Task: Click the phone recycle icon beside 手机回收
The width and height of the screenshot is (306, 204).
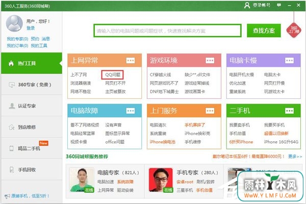Action: (x=12, y=170)
